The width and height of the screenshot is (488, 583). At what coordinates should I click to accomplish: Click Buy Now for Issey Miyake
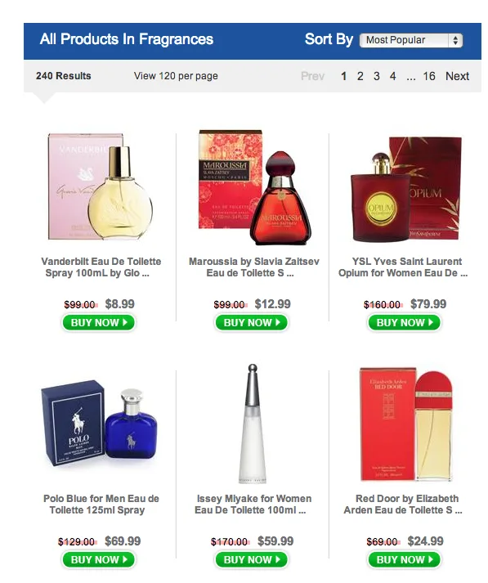click(x=251, y=559)
